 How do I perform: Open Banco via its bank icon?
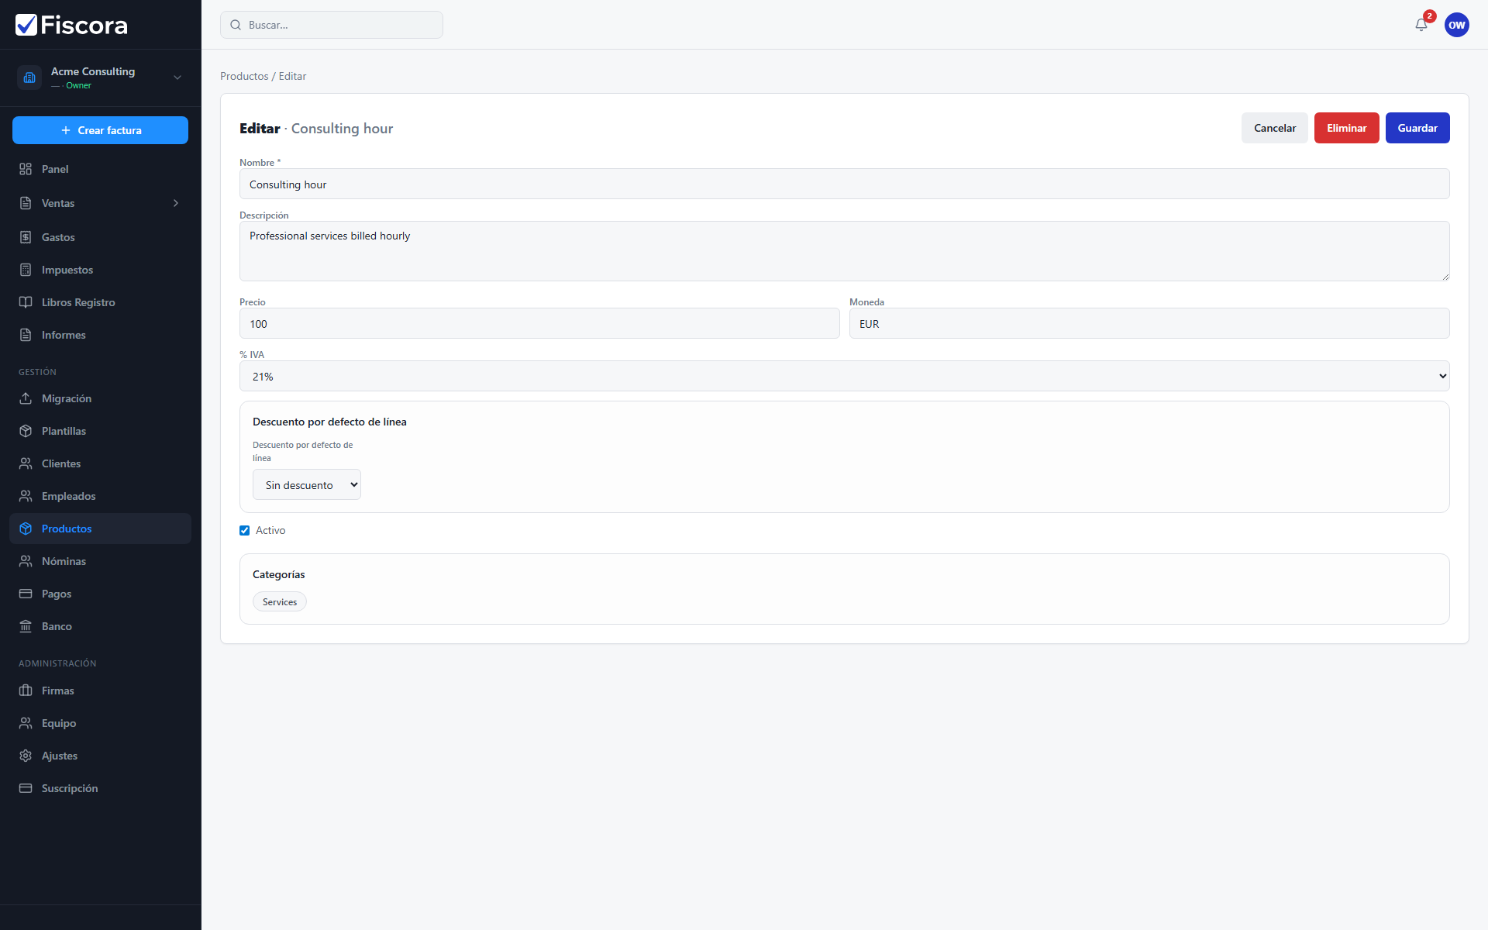(26, 626)
